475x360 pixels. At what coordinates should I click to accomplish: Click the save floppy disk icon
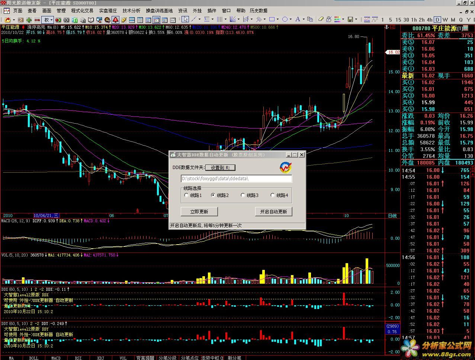click(350, 19)
